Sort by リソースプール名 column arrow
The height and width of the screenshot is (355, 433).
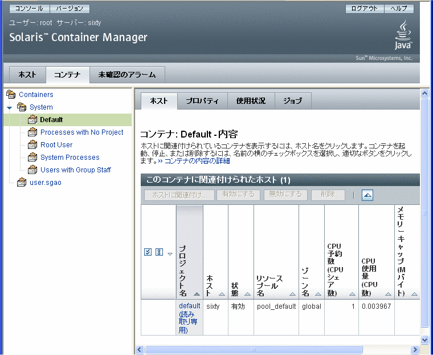click(292, 294)
